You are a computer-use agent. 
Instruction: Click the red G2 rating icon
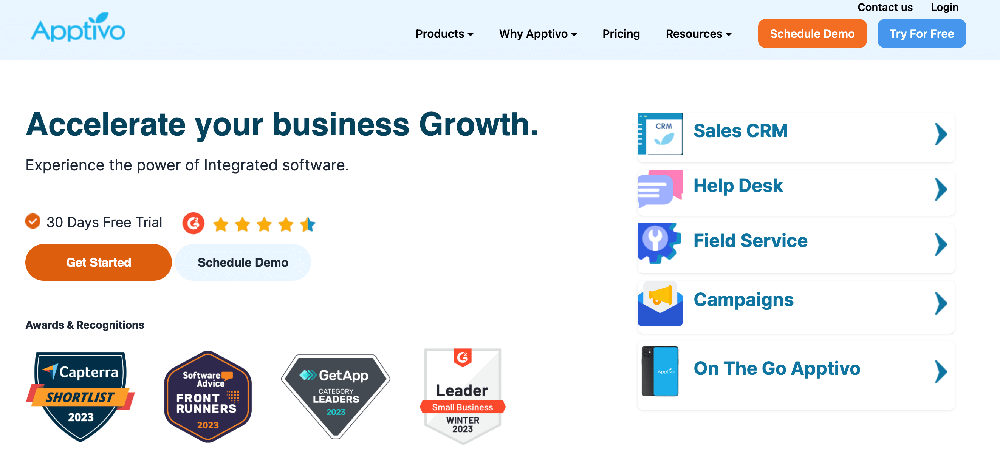point(193,223)
